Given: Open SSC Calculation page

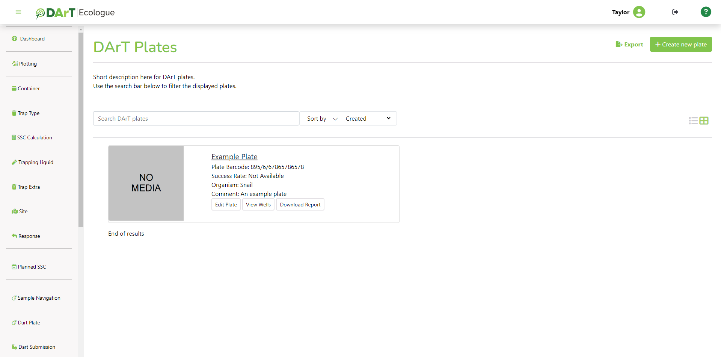Looking at the screenshot, I should pos(35,137).
